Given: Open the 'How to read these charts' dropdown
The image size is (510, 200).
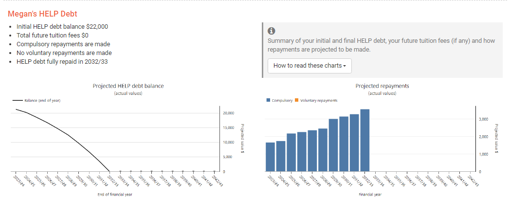Looking at the screenshot, I should [x=310, y=66].
